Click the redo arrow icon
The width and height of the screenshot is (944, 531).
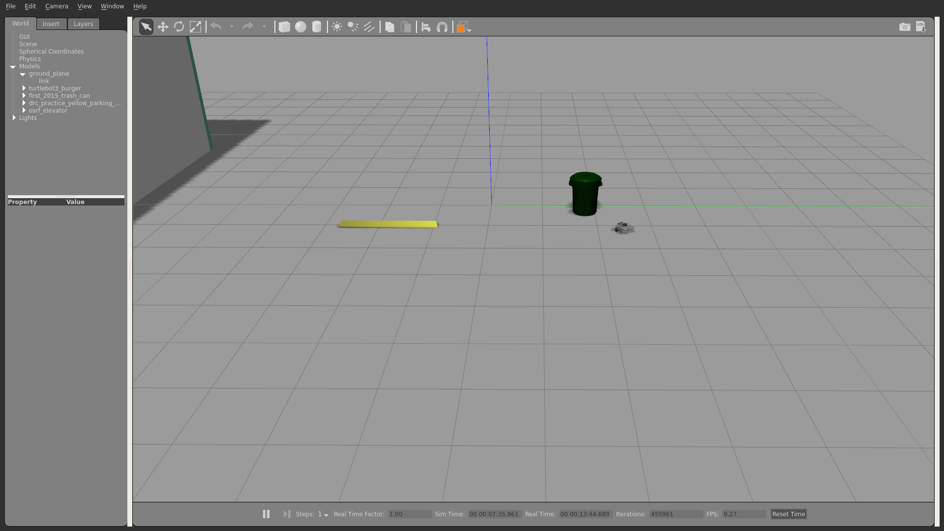(248, 27)
